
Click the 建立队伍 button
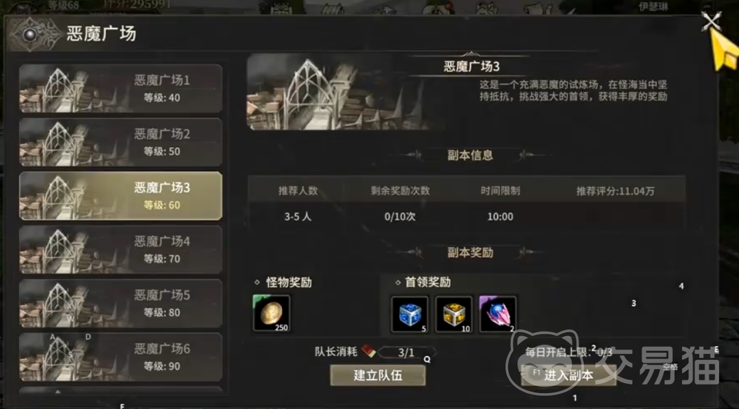click(378, 375)
